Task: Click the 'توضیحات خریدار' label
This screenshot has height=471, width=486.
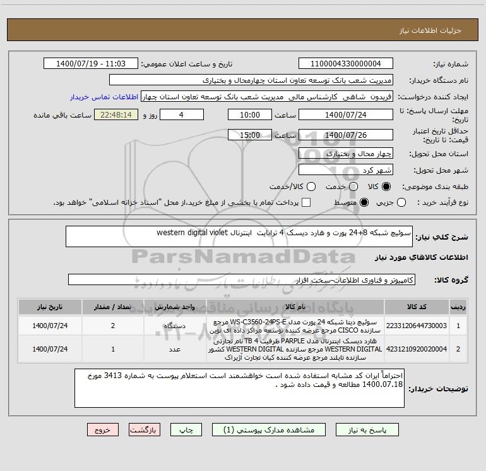Action: click(x=438, y=388)
